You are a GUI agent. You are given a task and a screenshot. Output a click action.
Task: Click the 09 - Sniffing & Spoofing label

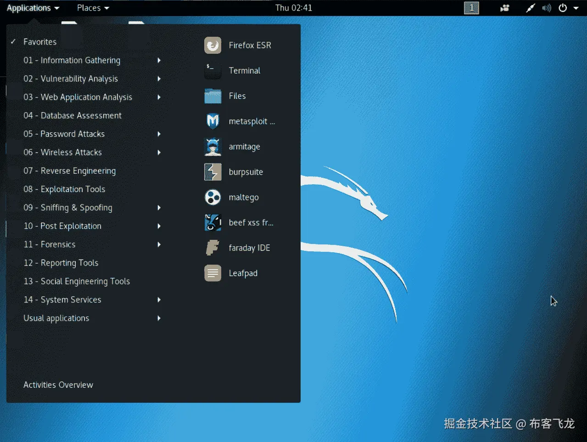[x=68, y=208]
